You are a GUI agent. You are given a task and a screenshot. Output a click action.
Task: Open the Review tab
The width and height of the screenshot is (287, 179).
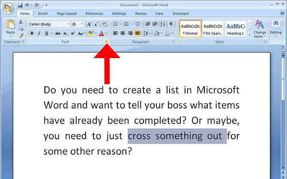[141, 14]
